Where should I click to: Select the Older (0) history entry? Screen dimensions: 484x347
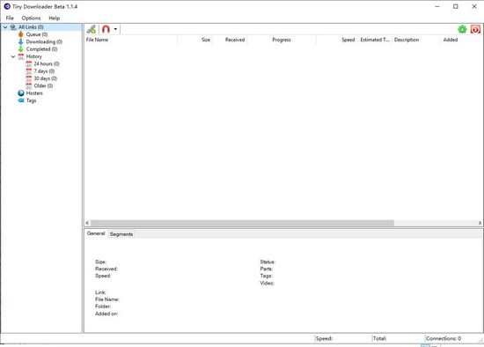coord(43,86)
